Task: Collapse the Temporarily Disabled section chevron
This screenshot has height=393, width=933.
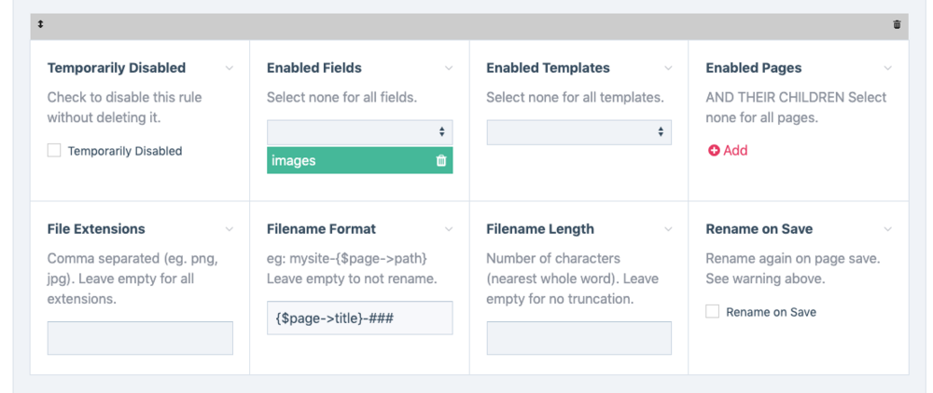Action: [x=230, y=68]
